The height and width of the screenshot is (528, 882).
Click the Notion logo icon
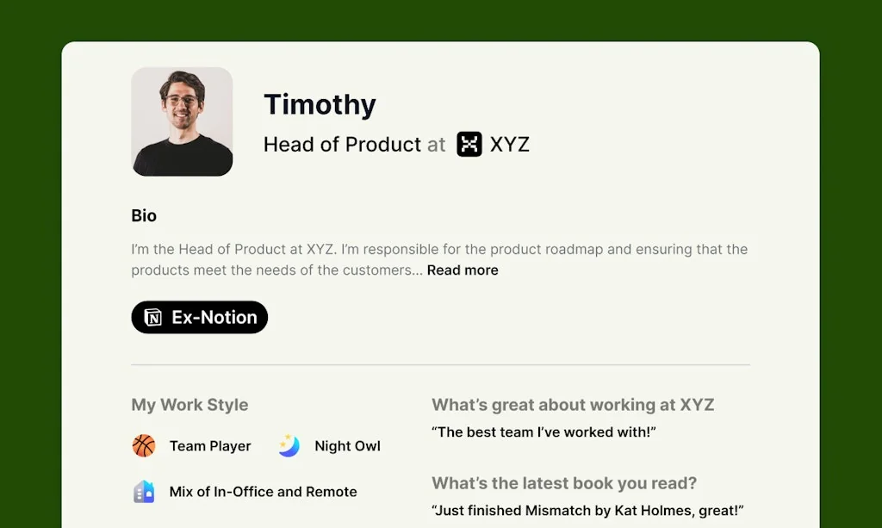pos(153,318)
